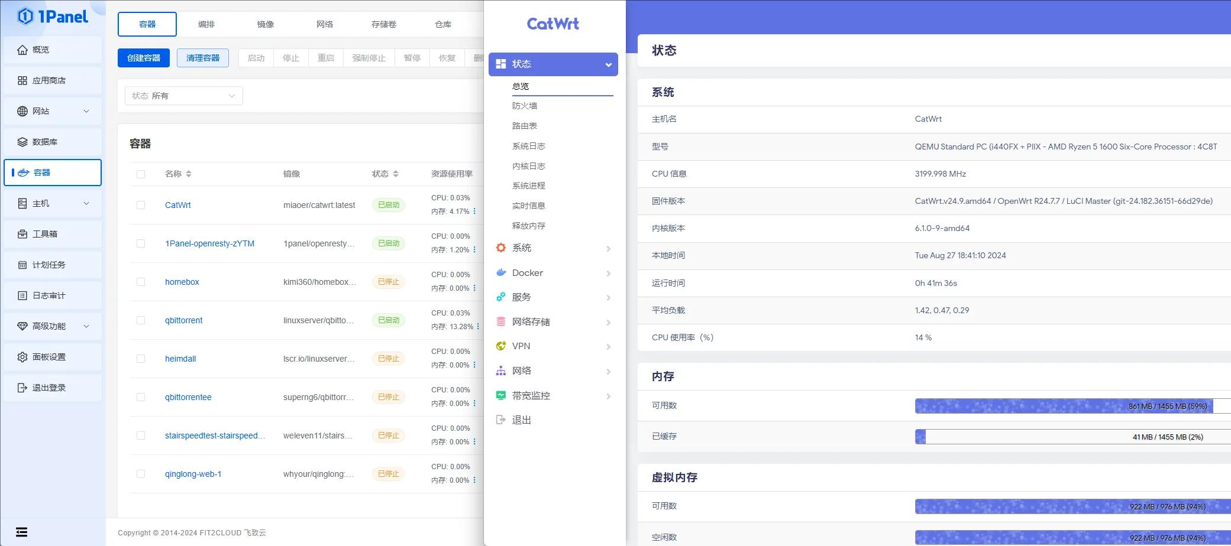This screenshot has height=546, width=1231.
Task: Click the 清理容器 button
Action: tap(203, 58)
